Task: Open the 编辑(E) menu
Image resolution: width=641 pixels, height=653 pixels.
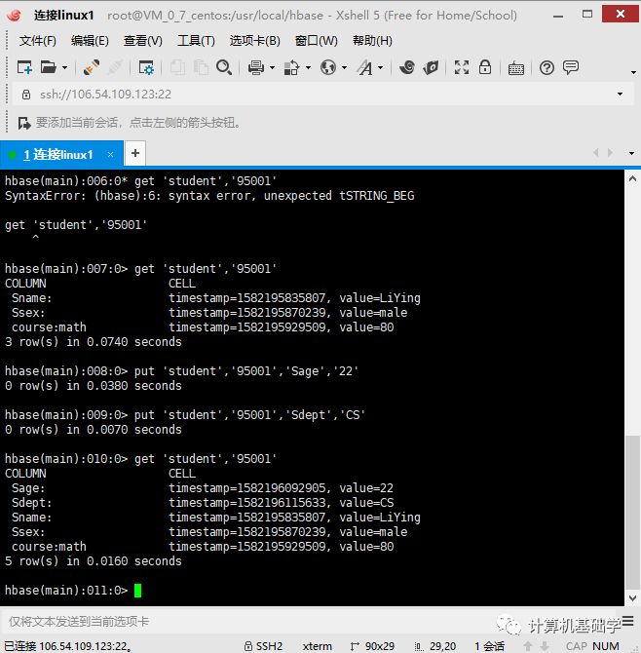Action: click(x=90, y=40)
